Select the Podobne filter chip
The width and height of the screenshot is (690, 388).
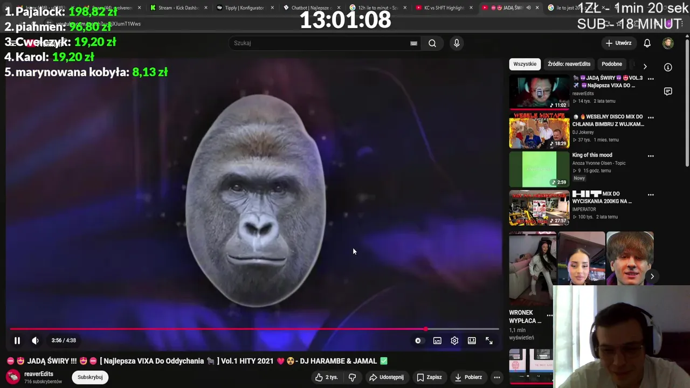(x=612, y=64)
